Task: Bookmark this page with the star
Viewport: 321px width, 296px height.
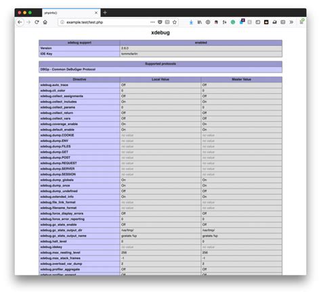Action: [x=175, y=22]
